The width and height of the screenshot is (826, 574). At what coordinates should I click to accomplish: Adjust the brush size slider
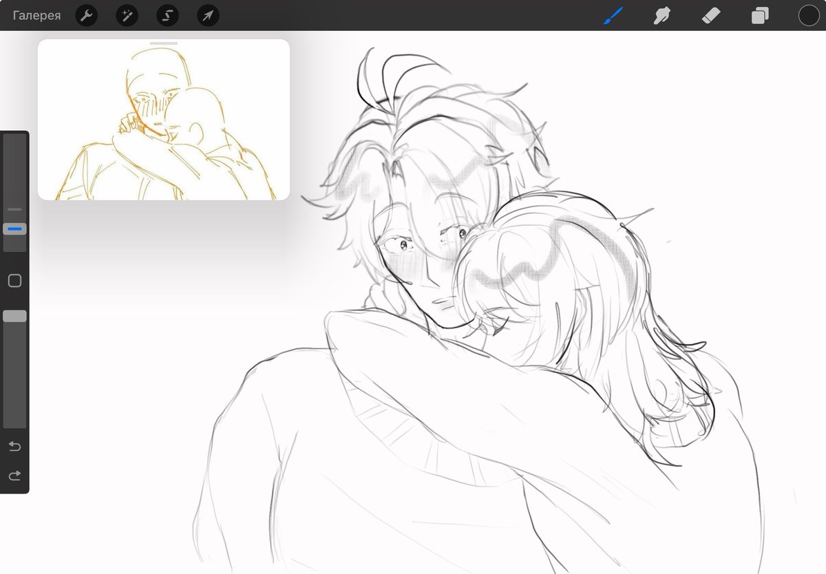pos(14,228)
